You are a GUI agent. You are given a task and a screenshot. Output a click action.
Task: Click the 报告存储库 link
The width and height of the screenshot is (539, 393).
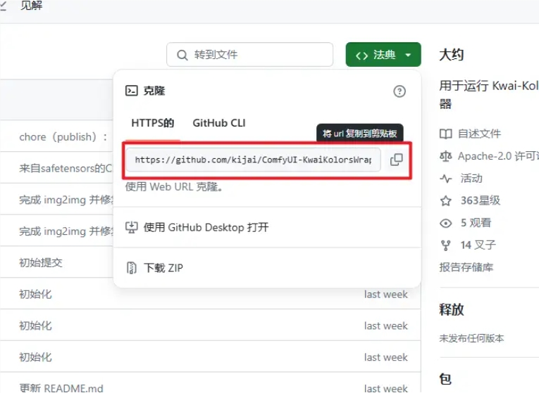click(466, 267)
